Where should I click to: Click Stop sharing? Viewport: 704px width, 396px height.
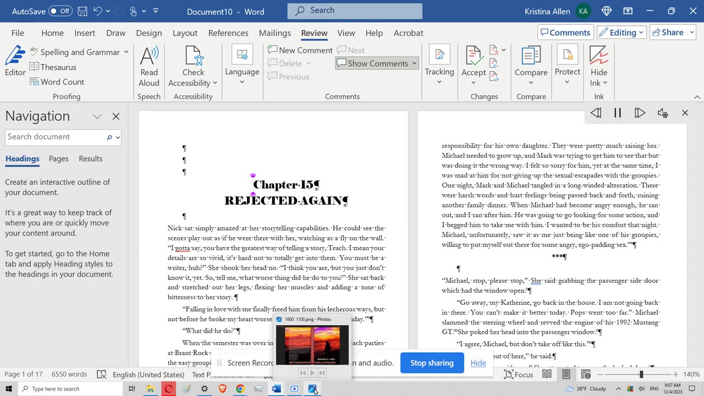pos(432,363)
